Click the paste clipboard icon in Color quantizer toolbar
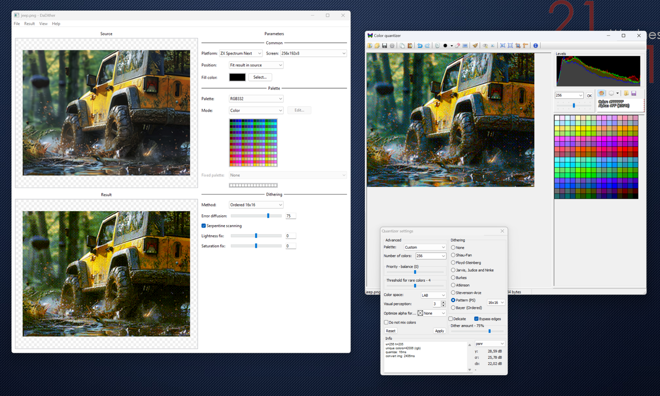Image resolution: width=660 pixels, height=396 pixels. tap(410, 45)
